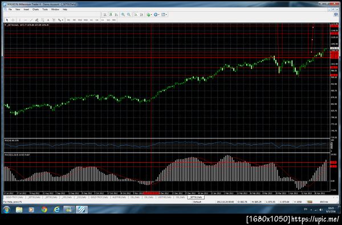Select the Equidistant Channel tool
Viewport: 342px width, 225px height.
pos(37,20)
